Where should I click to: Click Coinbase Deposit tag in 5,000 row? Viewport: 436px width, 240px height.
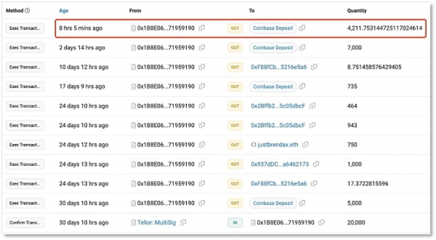point(273,203)
